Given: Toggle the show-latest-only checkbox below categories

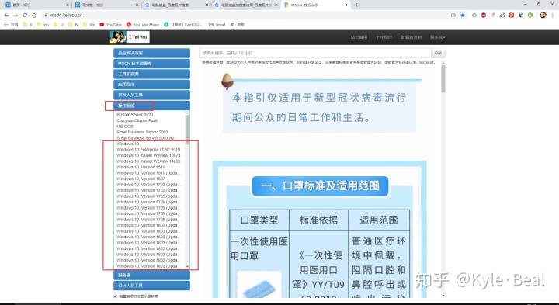Looking at the screenshot, I should (x=115, y=296).
